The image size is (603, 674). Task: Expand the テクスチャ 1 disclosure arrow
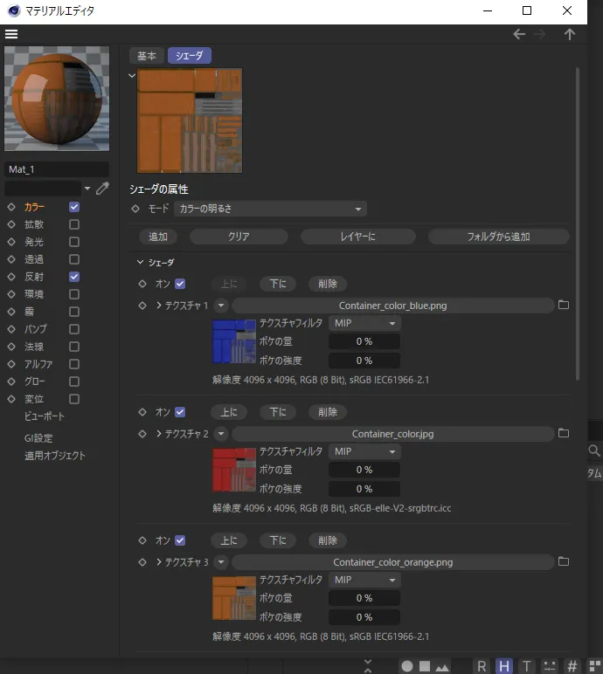pyautogui.click(x=159, y=306)
